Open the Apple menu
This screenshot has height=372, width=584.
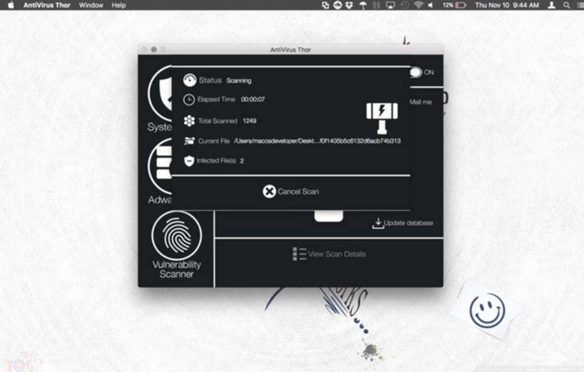tap(11, 5)
